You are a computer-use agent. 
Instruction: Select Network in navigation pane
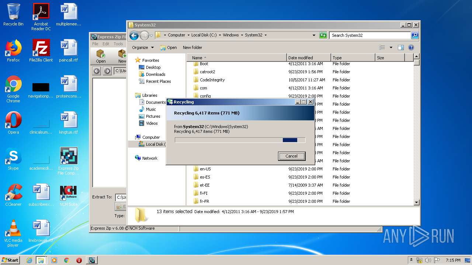(150, 158)
